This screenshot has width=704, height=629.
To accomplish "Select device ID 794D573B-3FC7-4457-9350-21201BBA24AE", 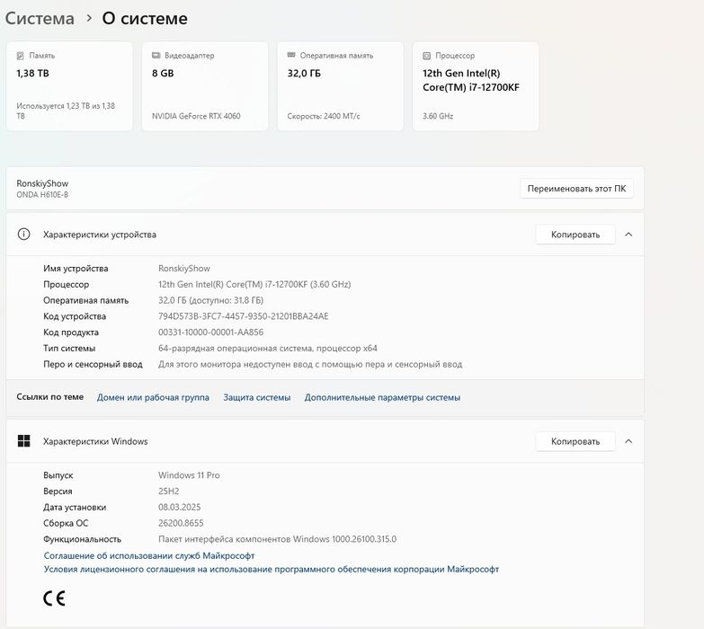I will click(x=244, y=316).
